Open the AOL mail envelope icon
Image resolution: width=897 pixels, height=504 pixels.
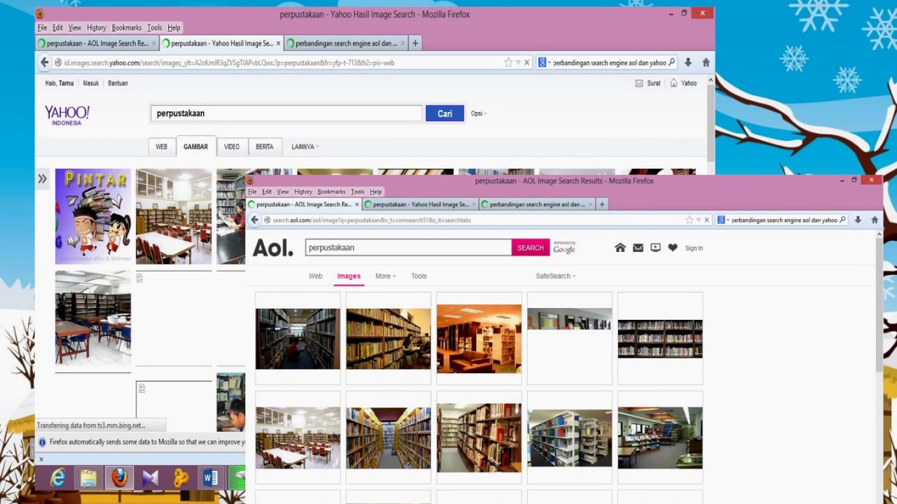[x=638, y=248]
